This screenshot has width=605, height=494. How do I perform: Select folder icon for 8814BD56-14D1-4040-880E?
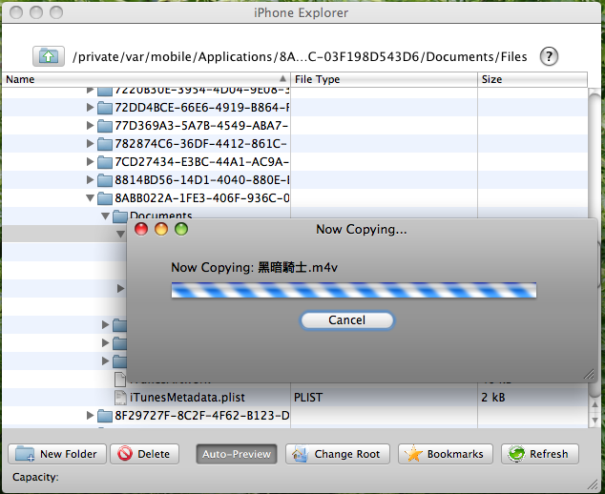[105, 180]
